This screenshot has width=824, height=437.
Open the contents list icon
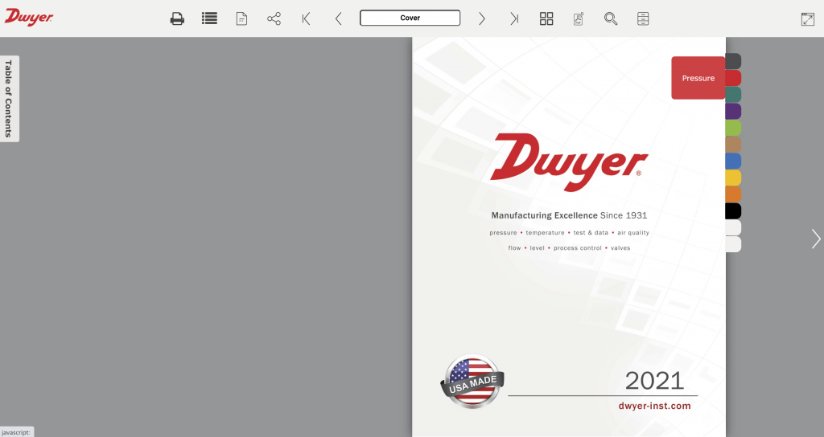[209, 19]
